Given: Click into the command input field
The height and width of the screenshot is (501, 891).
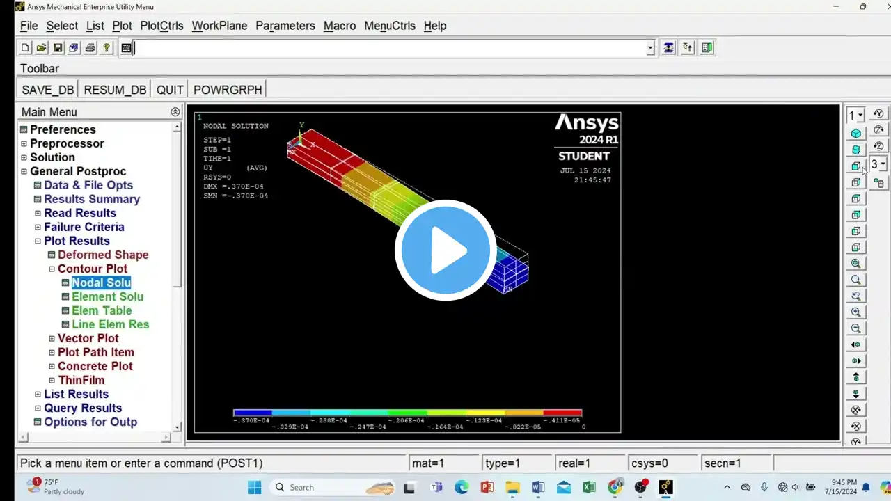Looking at the screenshot, I should [390, 48].
